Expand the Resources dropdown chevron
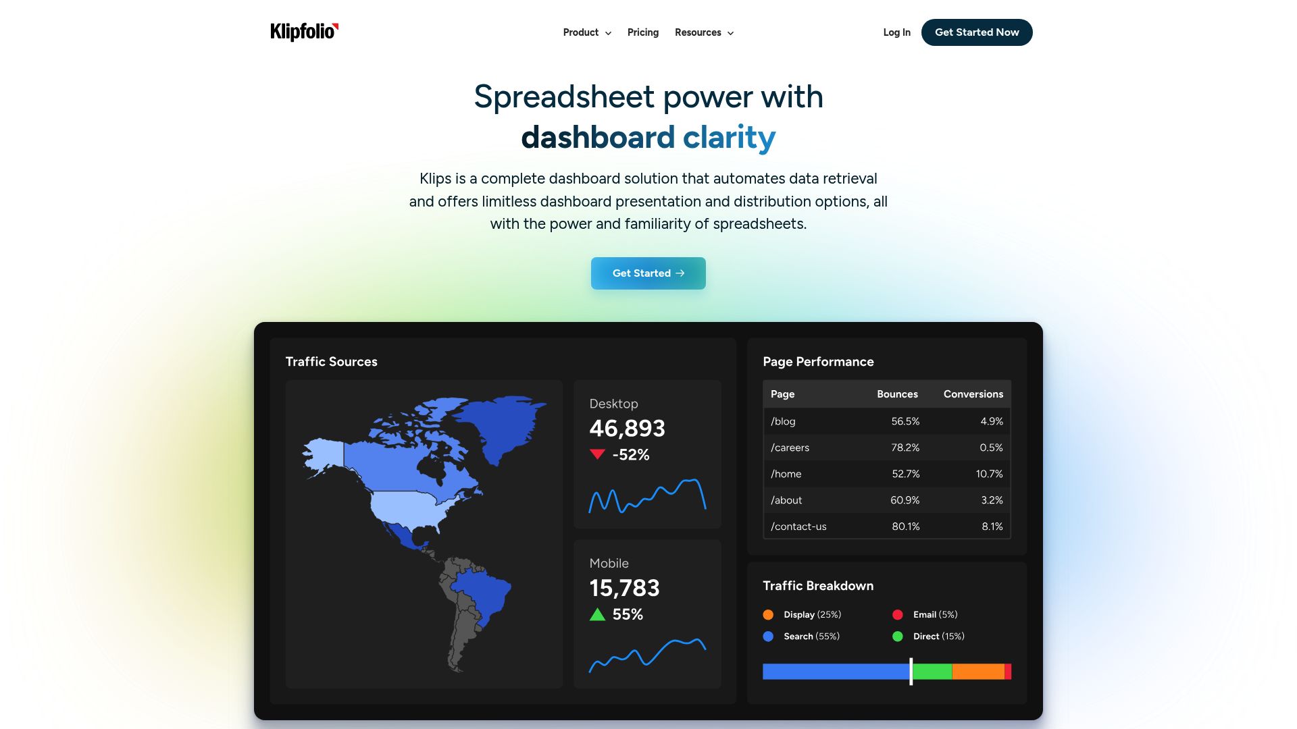This screenshot has height=729, width=1297. click(730, 33)
